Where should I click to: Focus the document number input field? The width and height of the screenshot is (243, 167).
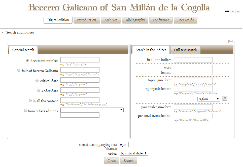click(x=80, y=60)
